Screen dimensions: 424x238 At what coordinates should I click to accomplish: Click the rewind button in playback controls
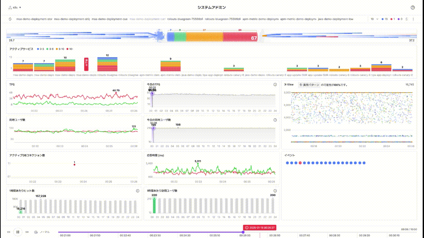9,232
